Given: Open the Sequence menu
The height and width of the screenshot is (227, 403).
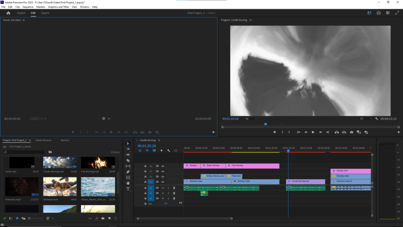Looking at the screenshot, I should click(28, 7).
